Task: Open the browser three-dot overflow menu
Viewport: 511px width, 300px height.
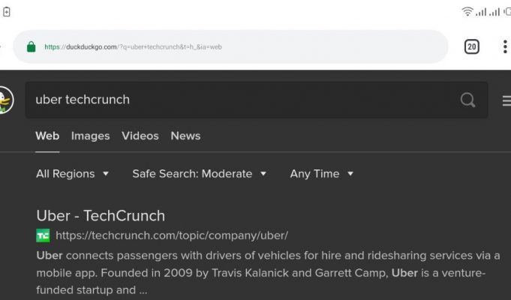Action: tap(505, 46)
